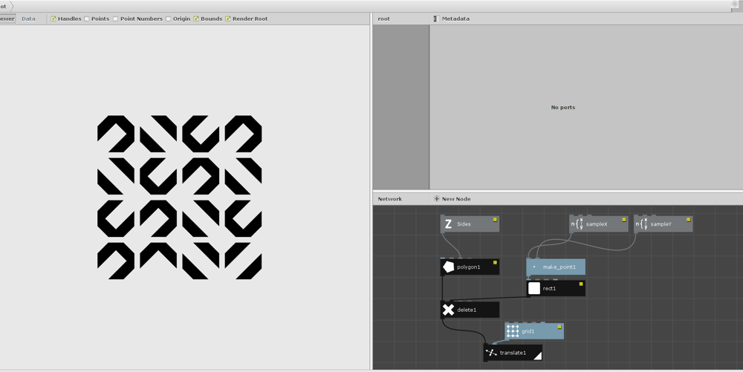Viewport: 743px width, 372px height.
Task: Click the New Node button
Action: (452, 199)
